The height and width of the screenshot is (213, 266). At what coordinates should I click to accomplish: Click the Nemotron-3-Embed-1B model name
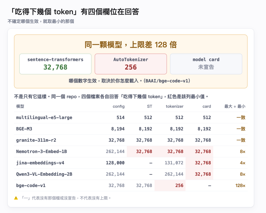click(x=42, y=152)
